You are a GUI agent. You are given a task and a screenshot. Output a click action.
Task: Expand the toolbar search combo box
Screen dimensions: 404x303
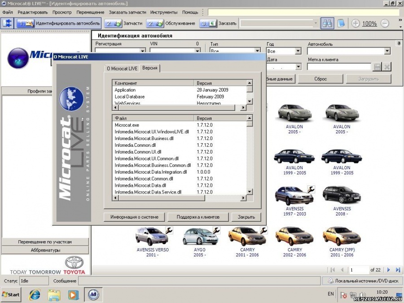tap(316, 23)
